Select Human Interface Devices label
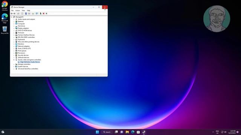 (x=26, y=35)
